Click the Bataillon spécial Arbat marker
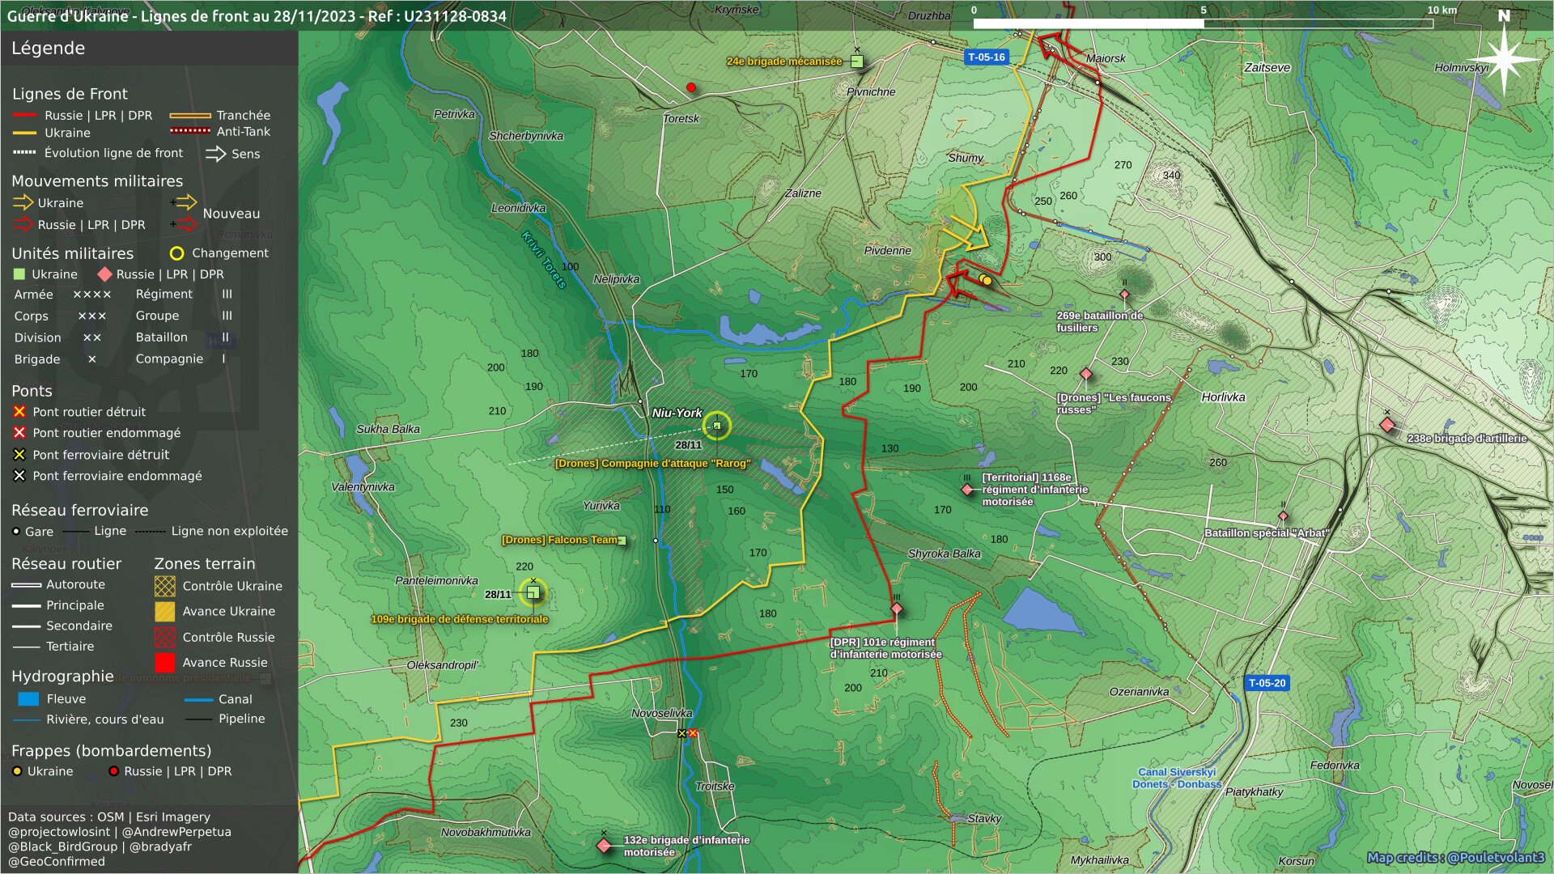Screen dimensions: 1554x874 point(1283,515)
